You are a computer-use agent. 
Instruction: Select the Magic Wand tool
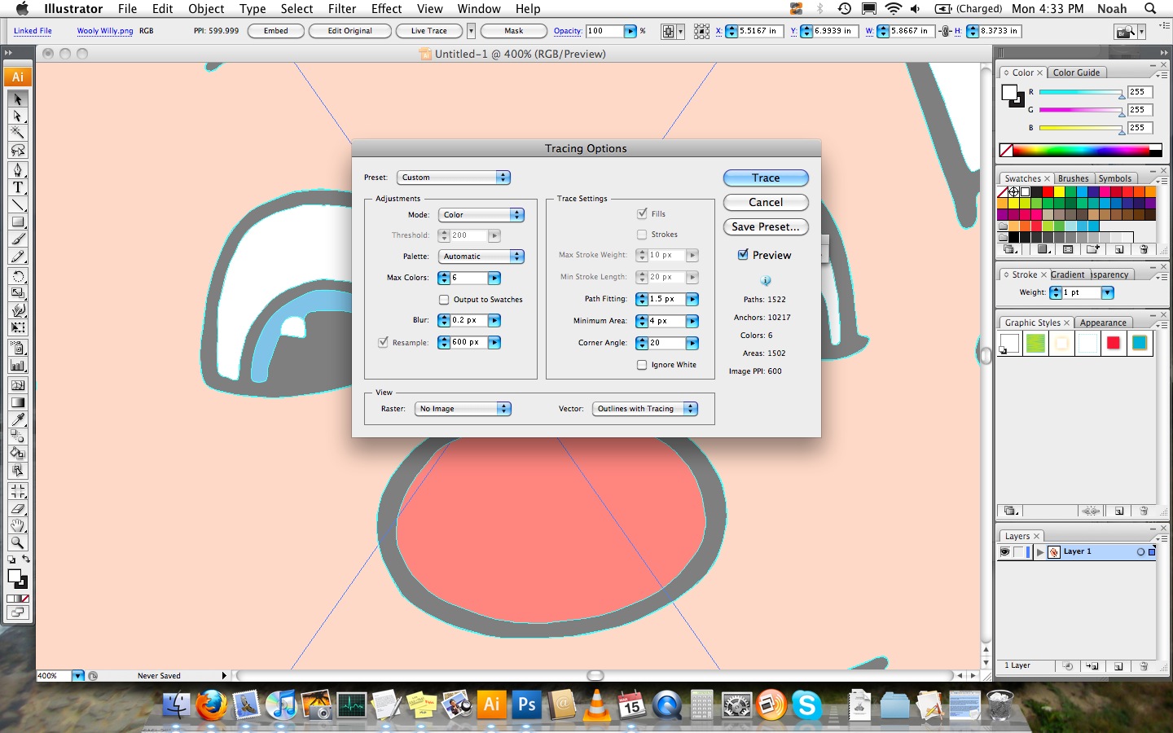point(18,133)
